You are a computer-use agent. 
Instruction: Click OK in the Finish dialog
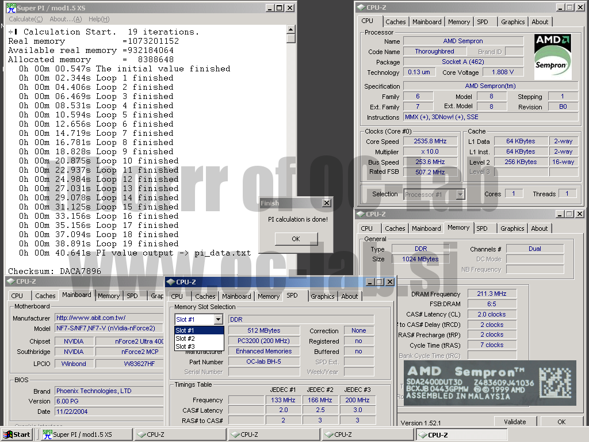pos(296,239)
